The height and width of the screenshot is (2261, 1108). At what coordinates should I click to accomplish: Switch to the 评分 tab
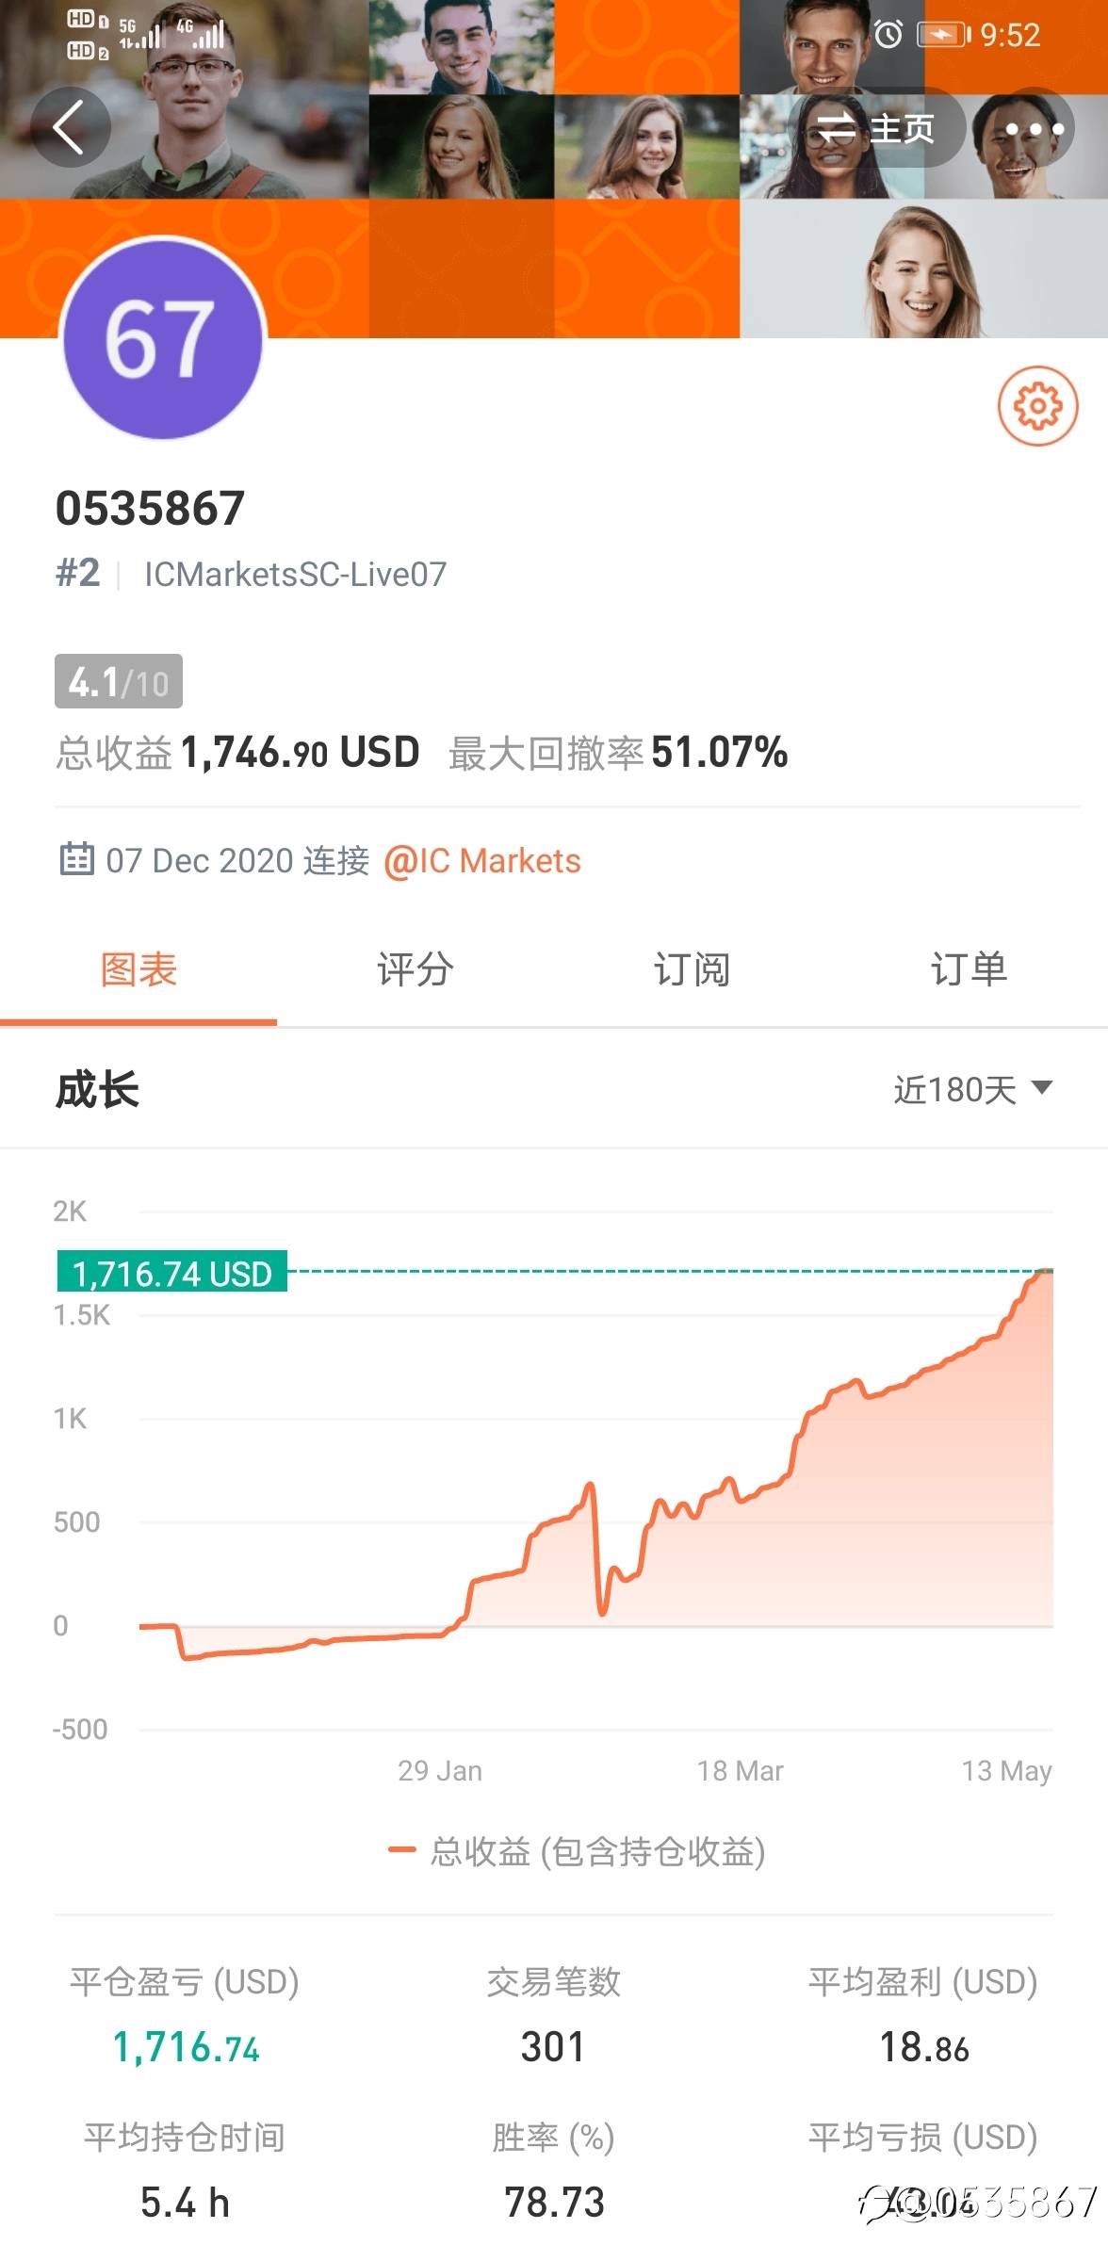pyautogui.click(x=415, y=969)
